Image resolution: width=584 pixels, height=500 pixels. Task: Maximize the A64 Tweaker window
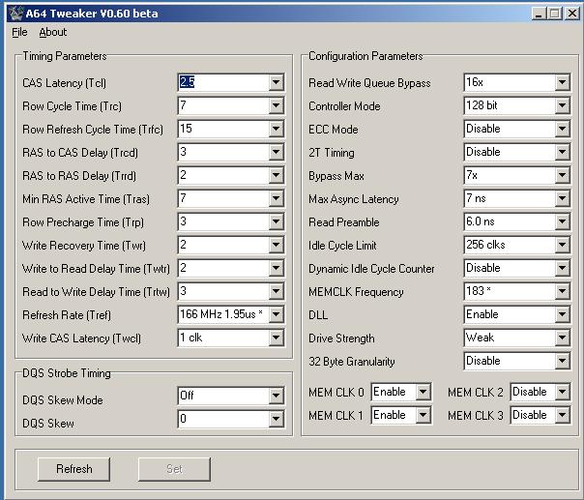point(555,14)
